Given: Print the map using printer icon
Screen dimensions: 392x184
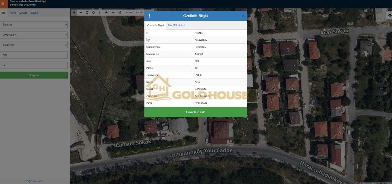Looking at the screenshot, I should click(119, 13).
